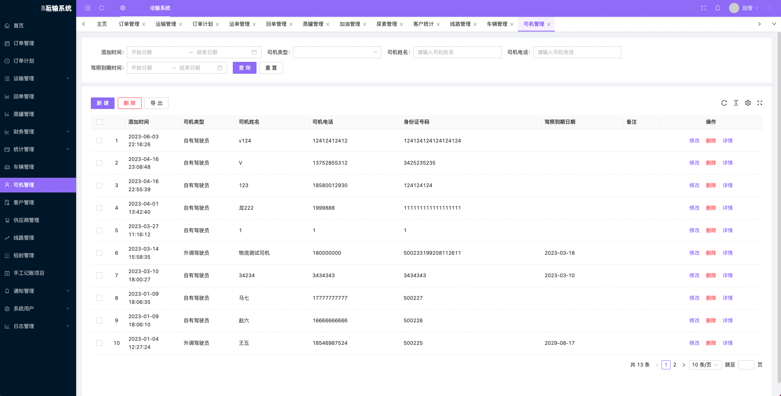Viewport: 781px width, 396px height.
Task: Go to page 2 in pagination
Action: pos(675,365)
